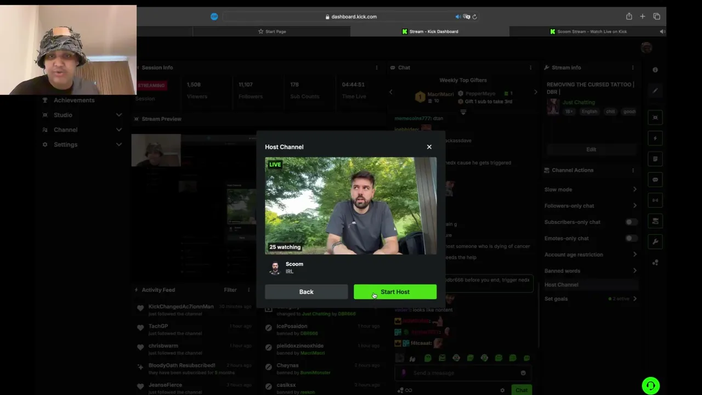The width and height of the screenshot is (702, 395).
Task: Close the Host Channel dialog
Action: point(429,147)
